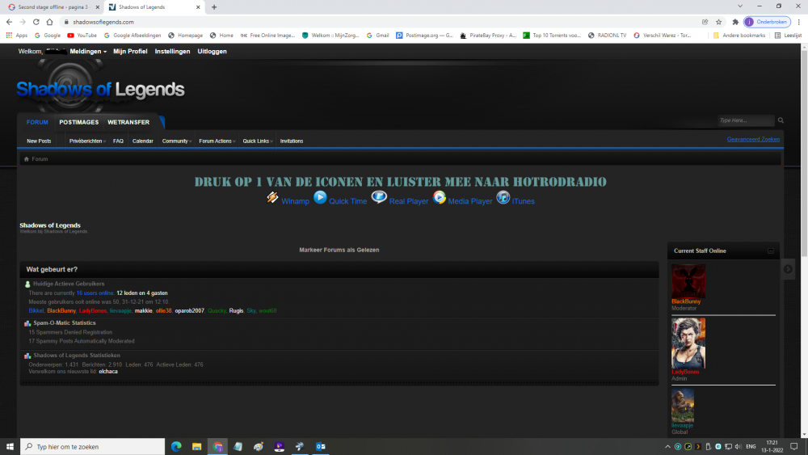Open Microsoft Edge from the taskbar

coord(176,446)
